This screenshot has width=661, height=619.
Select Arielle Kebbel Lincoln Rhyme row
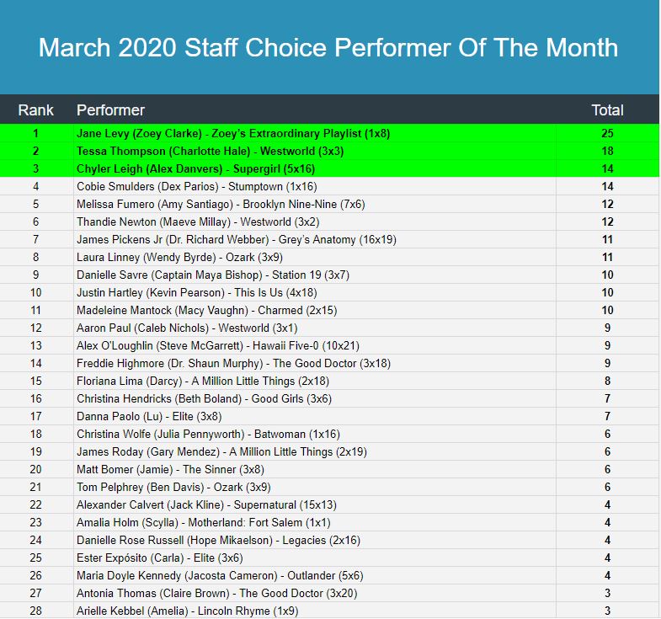pos(329,611)
